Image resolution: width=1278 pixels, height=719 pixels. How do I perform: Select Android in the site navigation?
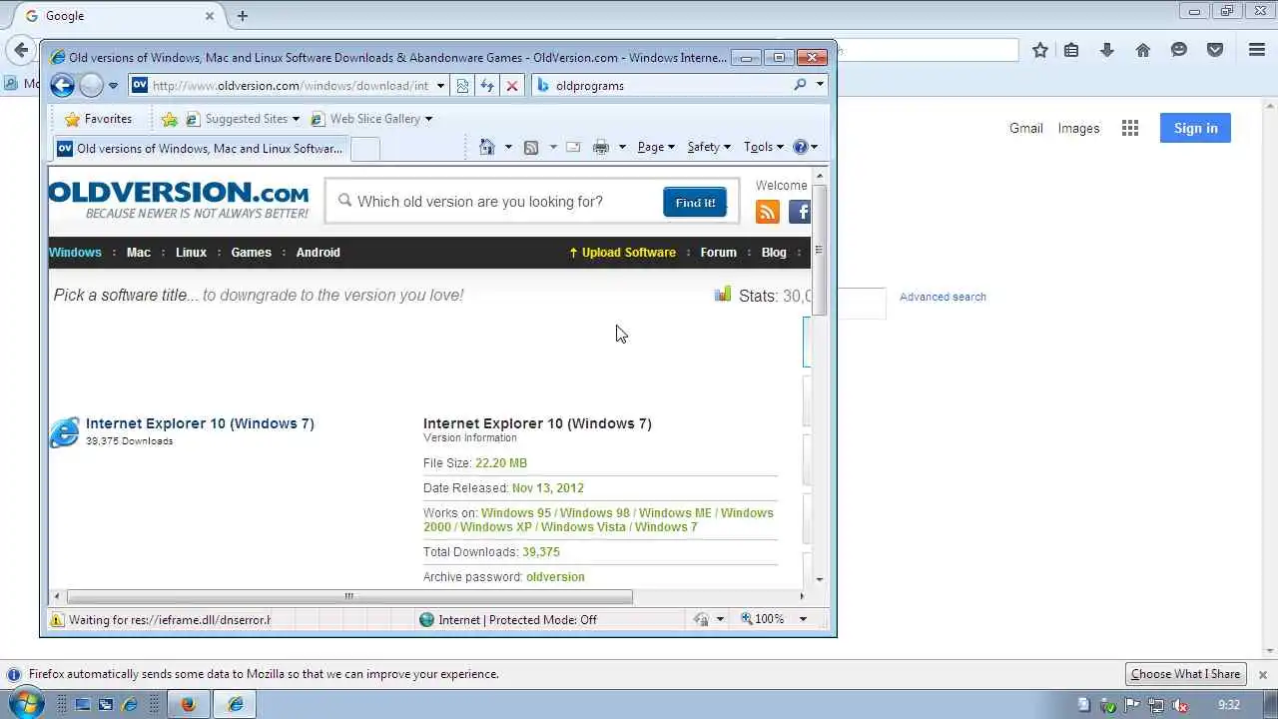(x=318, y=253)
